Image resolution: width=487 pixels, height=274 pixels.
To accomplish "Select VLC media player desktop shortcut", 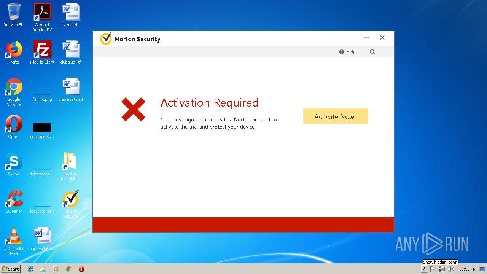I will click(x=14, y=241).
